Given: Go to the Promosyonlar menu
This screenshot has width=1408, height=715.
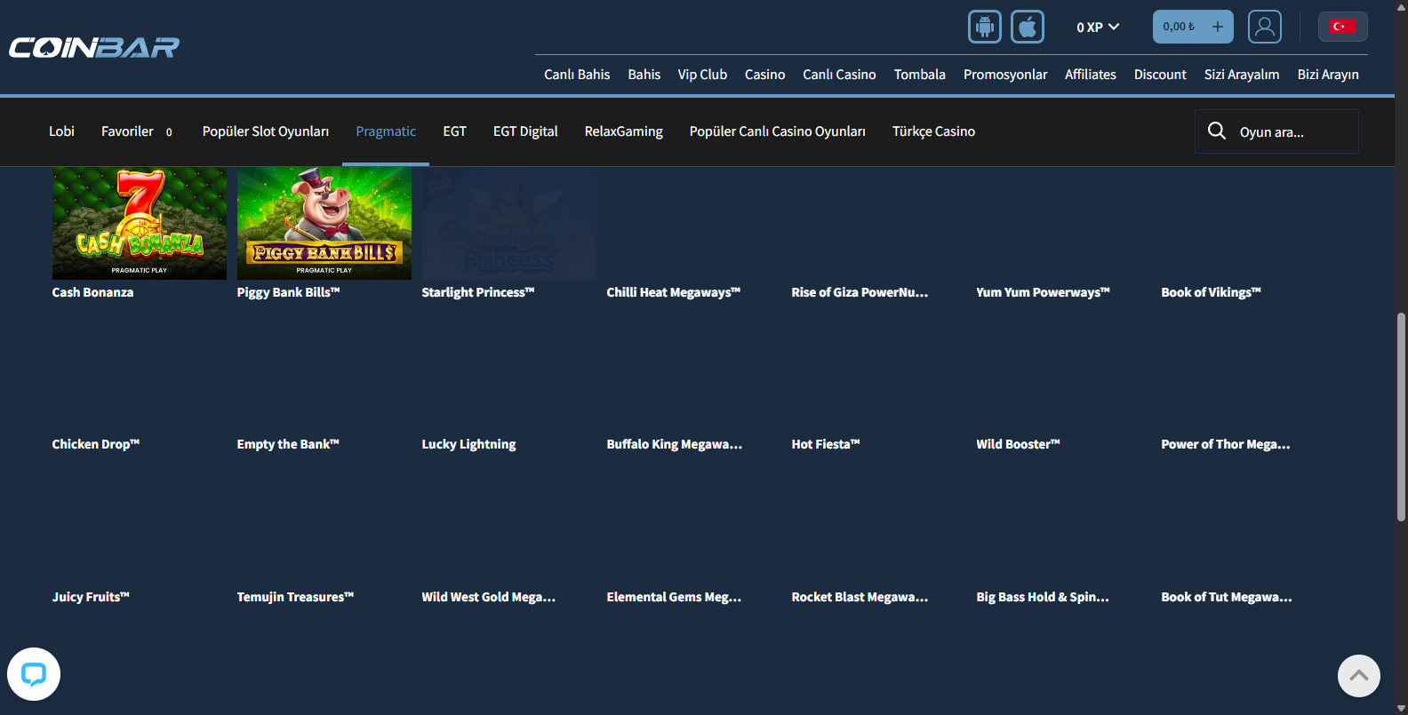Looking at the screenshot, I should coord(1005,75).
